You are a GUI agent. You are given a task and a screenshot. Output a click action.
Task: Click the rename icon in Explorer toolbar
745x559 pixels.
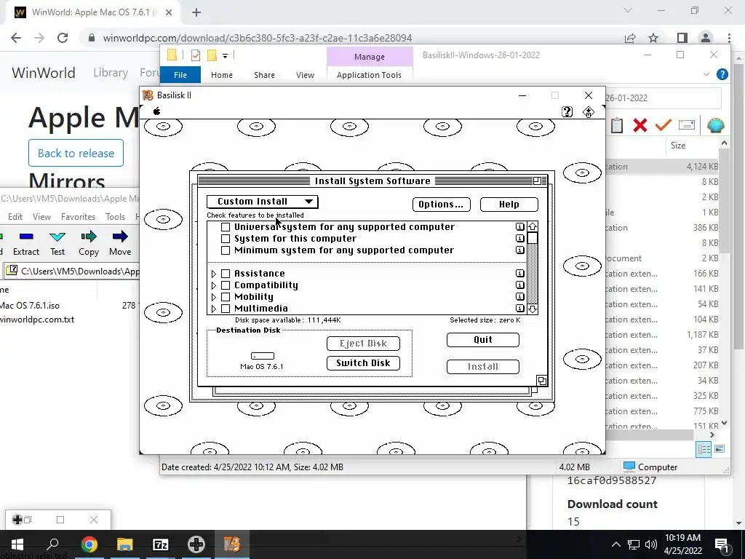[x=687, y=125]
